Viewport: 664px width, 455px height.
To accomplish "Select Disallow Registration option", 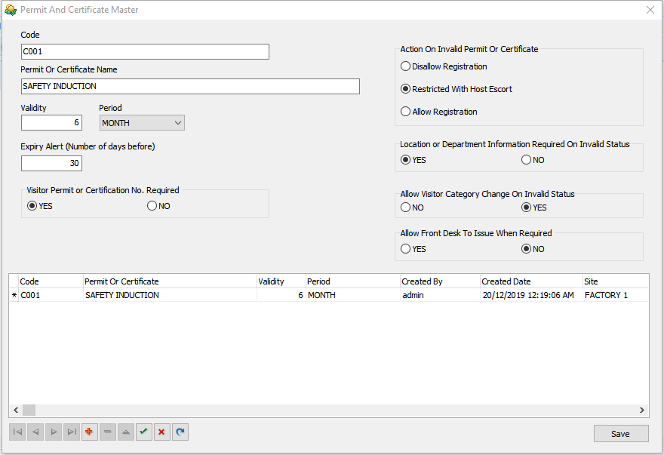I will [x=406, y=66].
